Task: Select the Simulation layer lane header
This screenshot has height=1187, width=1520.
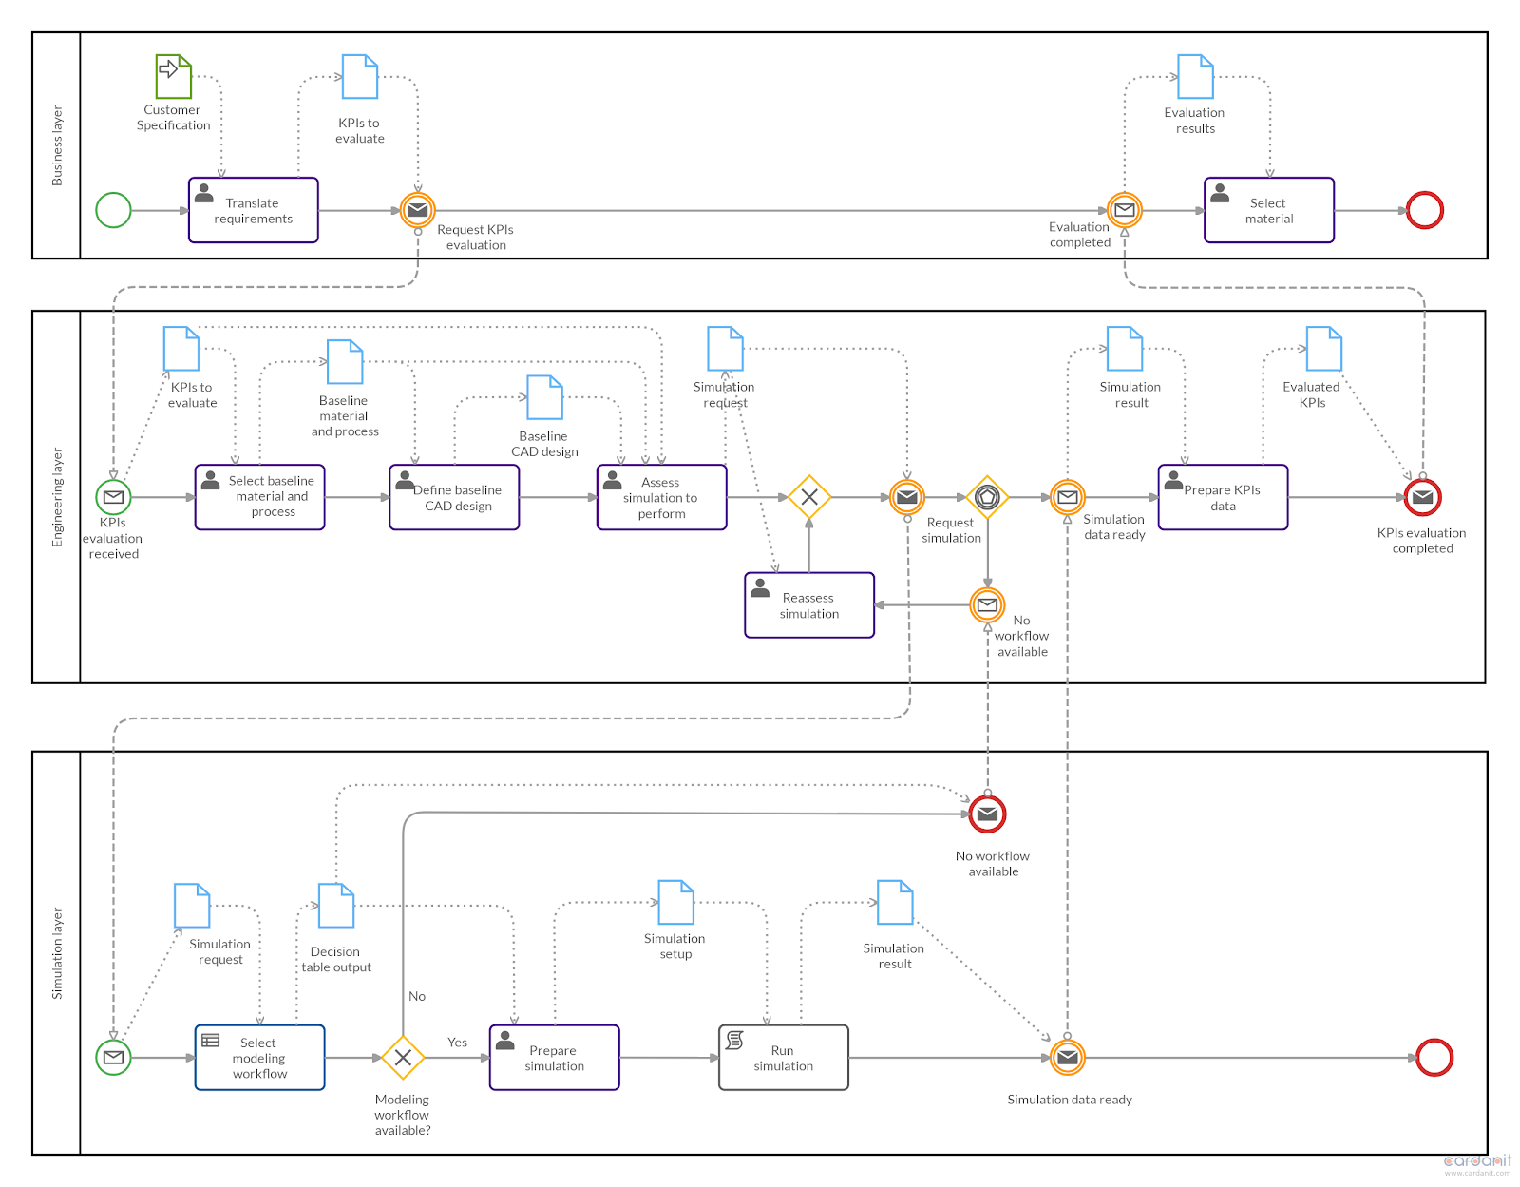Action: point(57,953)
